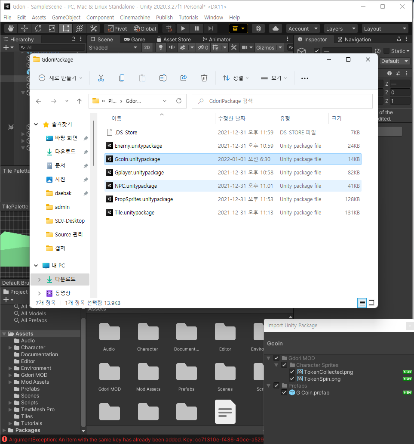The height and width of the screenshot is (444, 414).
Task: Toggle scene audio in Scene view
Action: (172, 47)
